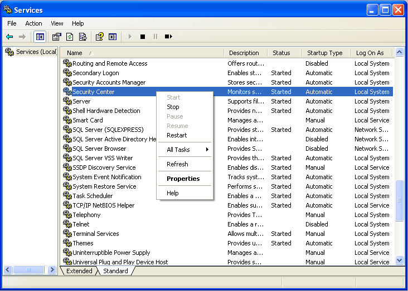Open the Action menu
The height and width of the screenshot is (291, 408).
(x=33, y=23)
